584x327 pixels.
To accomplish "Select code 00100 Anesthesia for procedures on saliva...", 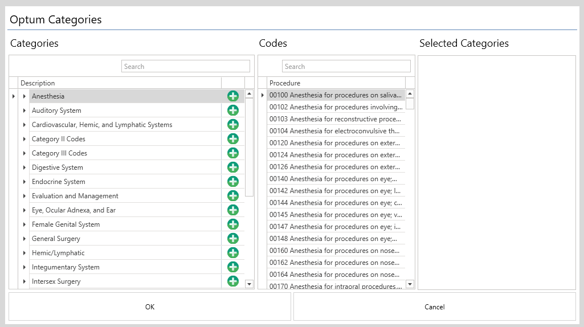I will [x=336, y=95].
